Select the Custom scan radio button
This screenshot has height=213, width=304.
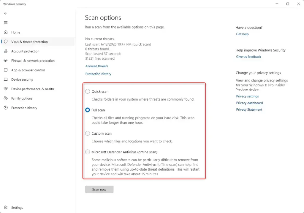point(88,133)
